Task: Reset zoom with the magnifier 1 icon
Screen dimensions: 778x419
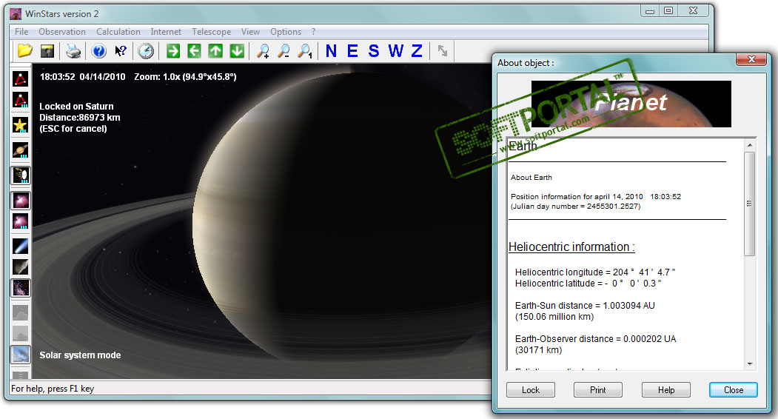Action: (305, 50)
